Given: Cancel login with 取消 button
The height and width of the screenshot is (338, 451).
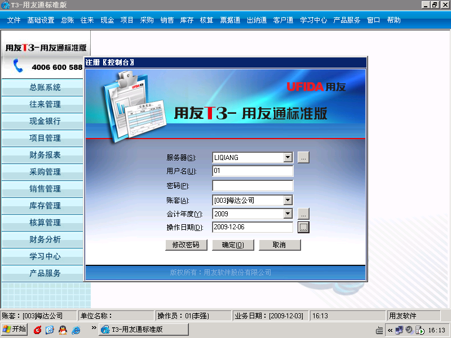Looking at the screenshot, I should click(x=280, y=245).
